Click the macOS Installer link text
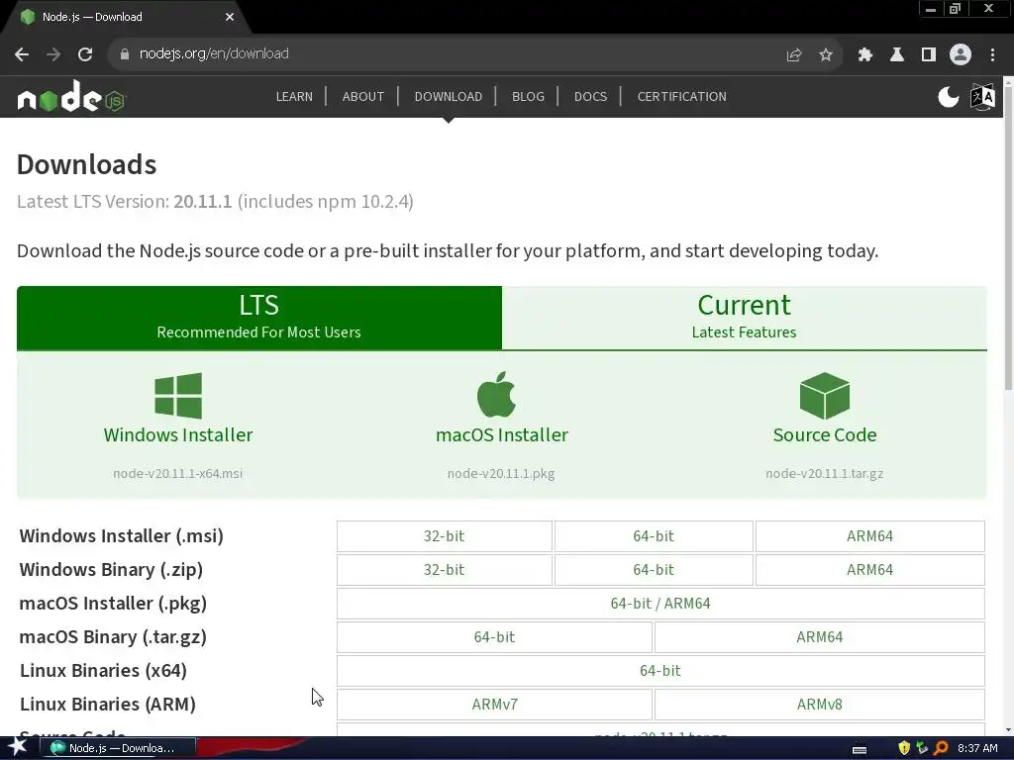 502,435
